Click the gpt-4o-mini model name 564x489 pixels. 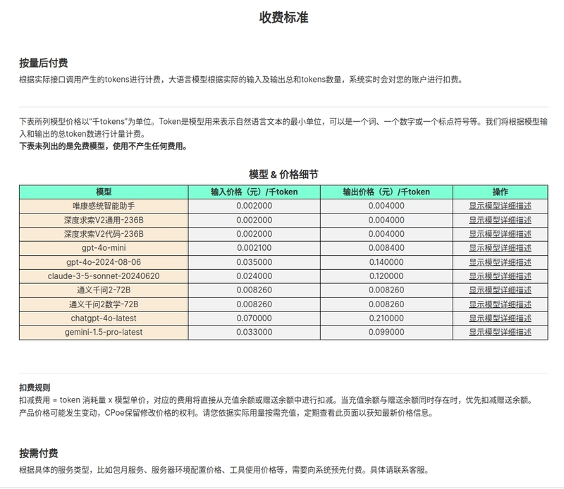(x=104, y=248)
